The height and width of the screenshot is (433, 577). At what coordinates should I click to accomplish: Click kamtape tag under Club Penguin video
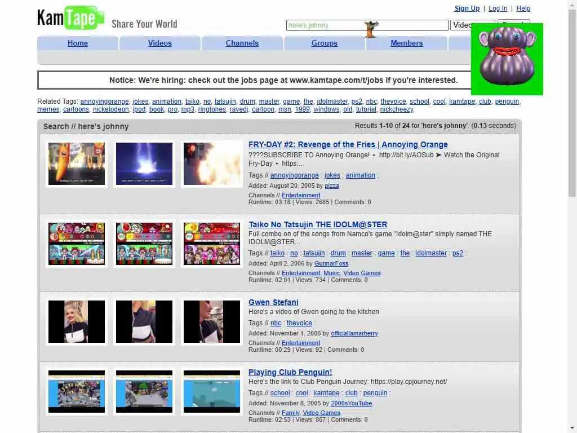[327, 393]
